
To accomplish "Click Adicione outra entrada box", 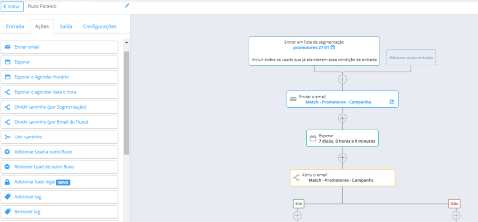I will point(411,57).
